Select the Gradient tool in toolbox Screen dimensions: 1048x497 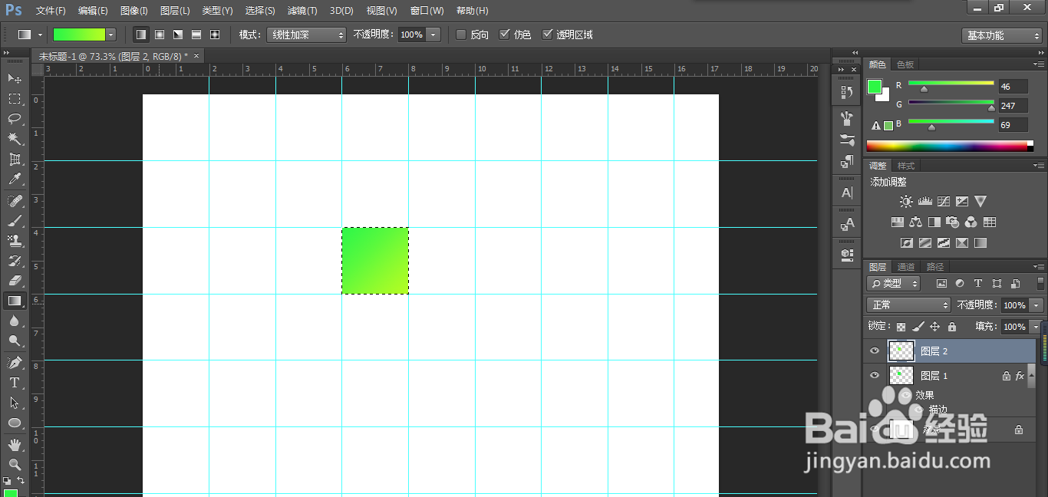click(x=15, y=301)
